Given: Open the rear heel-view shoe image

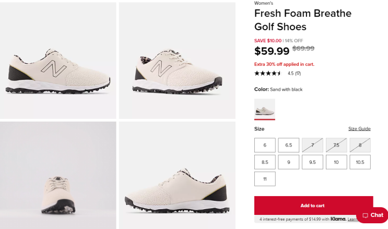Looking at the screenshot, I should [58, 175].
